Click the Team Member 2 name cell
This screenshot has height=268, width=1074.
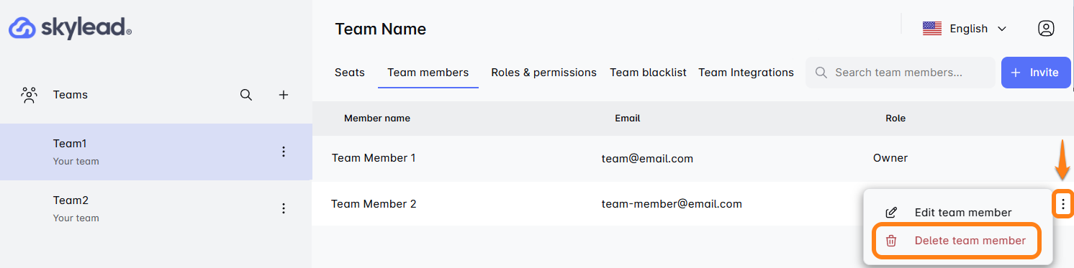[374, 204]
